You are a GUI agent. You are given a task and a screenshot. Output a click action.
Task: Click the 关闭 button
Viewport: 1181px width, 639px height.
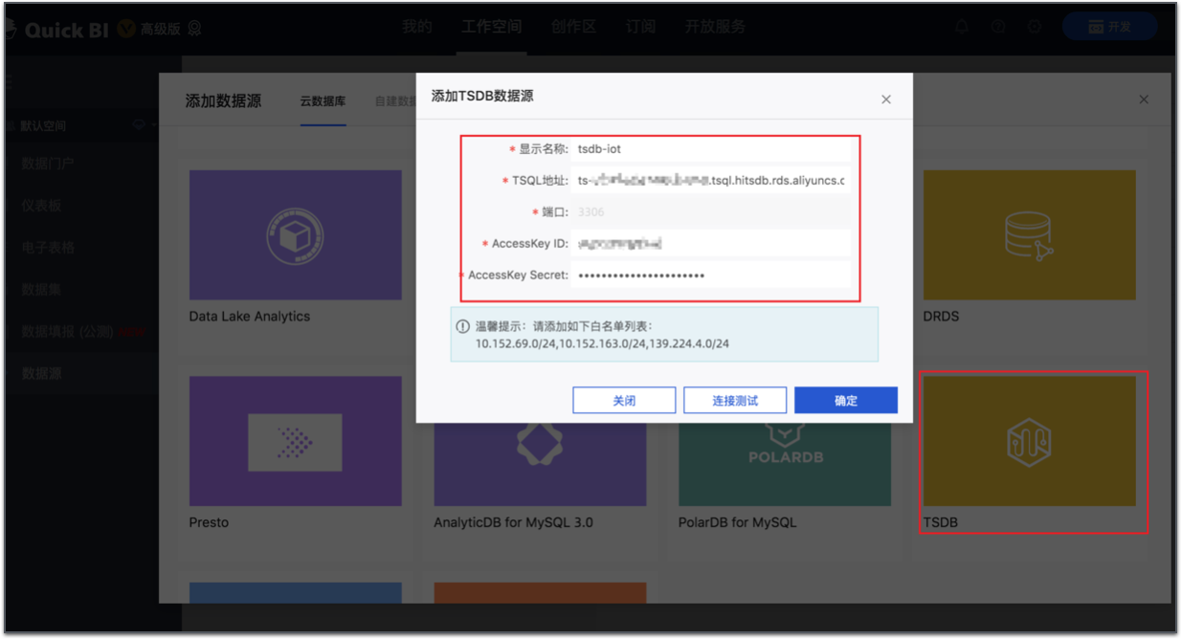click(624, 401)
